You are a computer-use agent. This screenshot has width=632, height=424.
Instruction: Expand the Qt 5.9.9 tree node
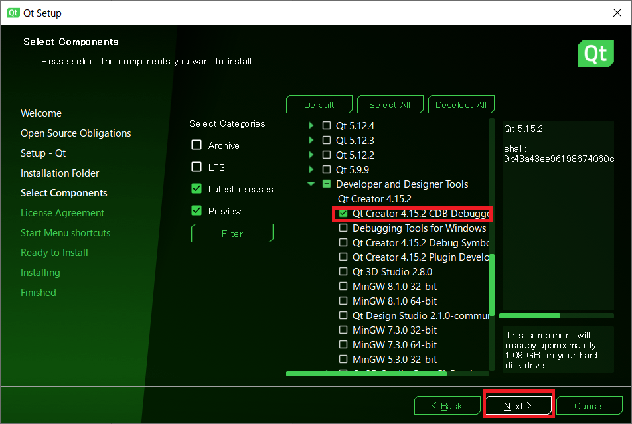311,169
